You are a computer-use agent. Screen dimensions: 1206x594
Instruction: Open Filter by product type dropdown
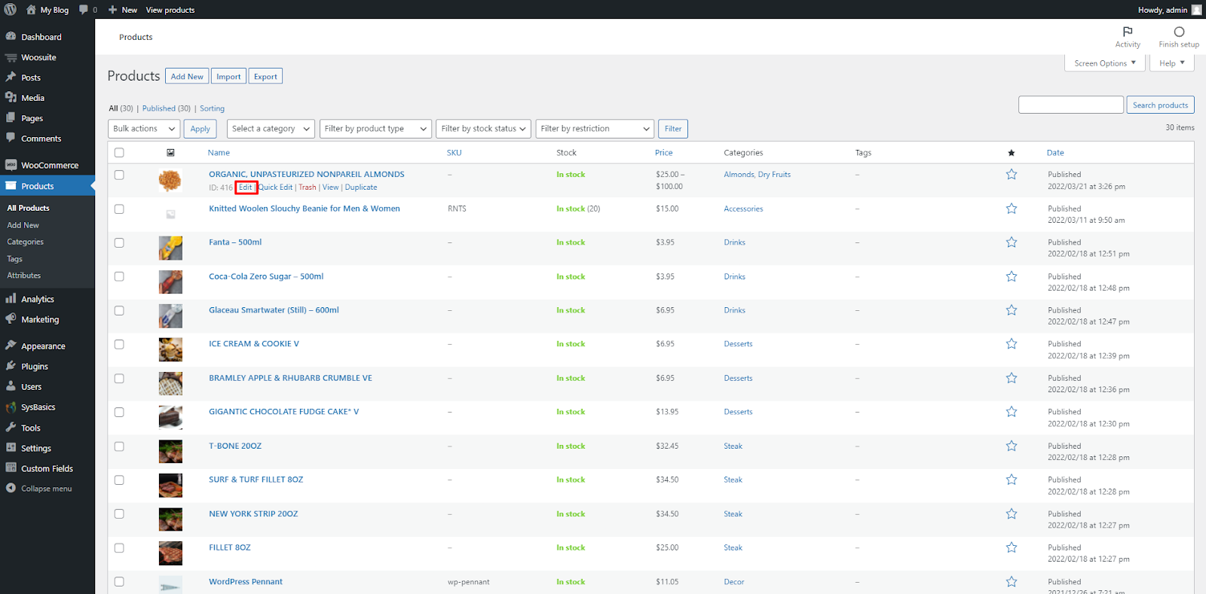pos(376,129)
